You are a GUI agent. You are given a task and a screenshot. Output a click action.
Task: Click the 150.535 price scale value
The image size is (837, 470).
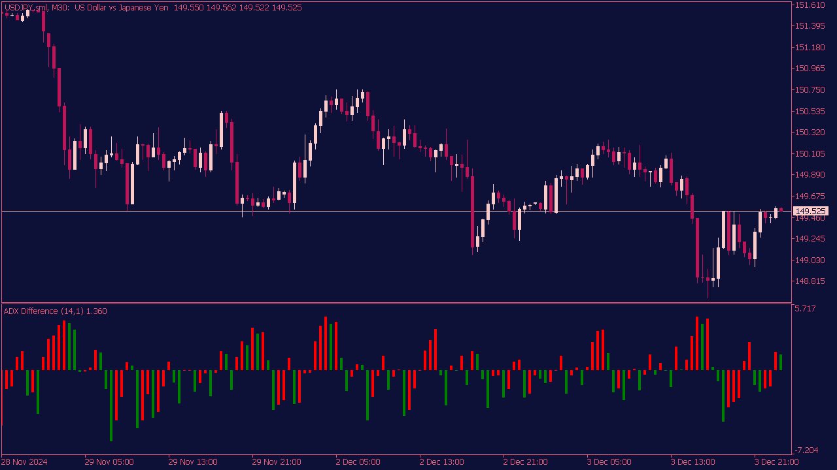tap(810, 112)
